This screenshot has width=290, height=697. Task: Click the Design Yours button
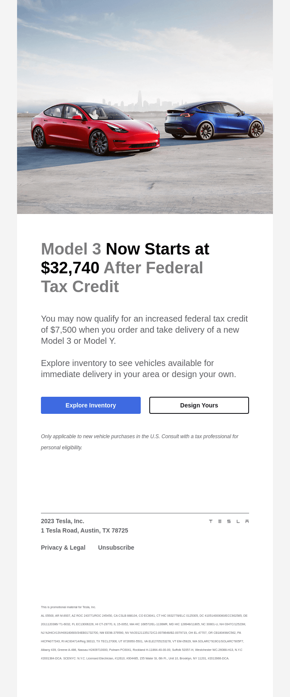(x=199, y=405)
